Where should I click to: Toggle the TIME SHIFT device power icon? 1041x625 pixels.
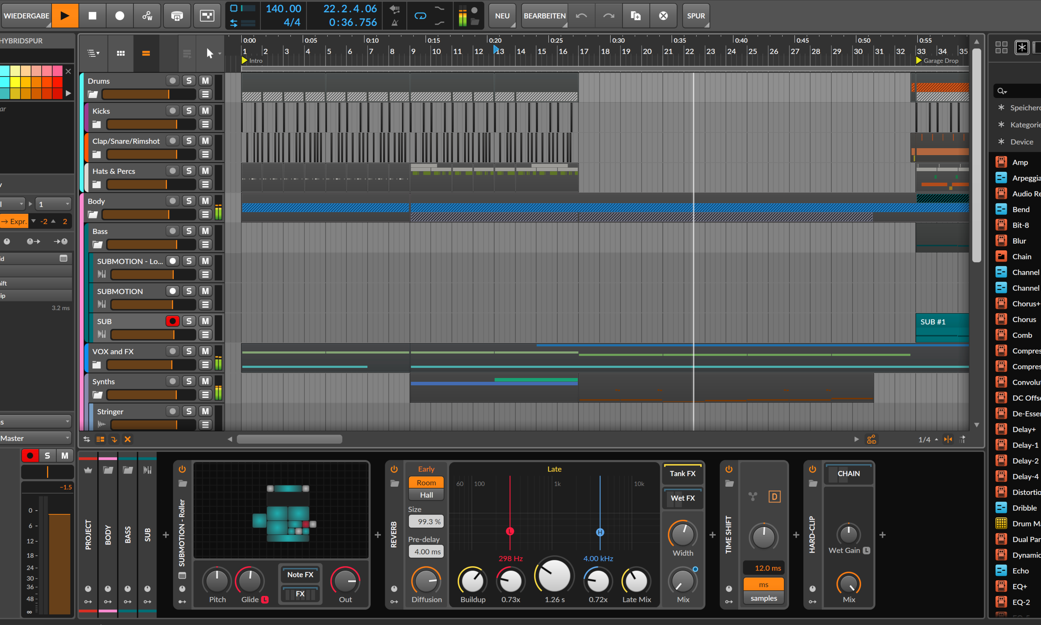[x=729, y=469]
